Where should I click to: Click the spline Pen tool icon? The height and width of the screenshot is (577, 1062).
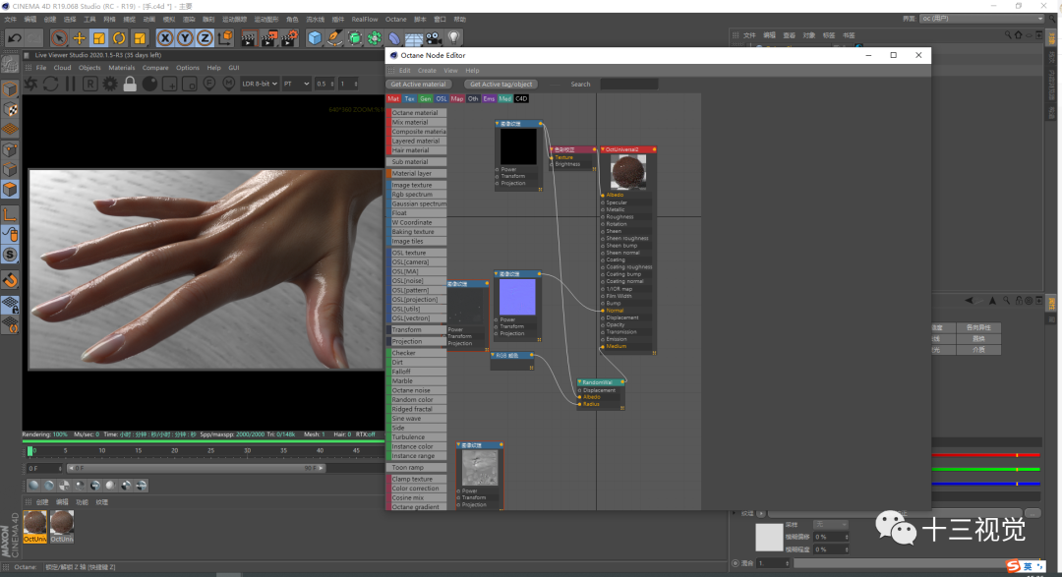click(x=334, y=38)
